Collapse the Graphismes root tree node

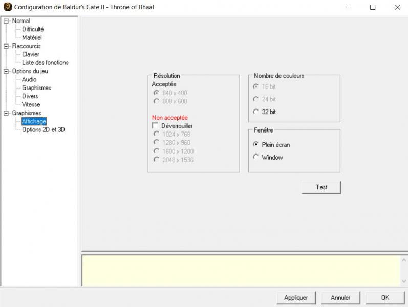(x=6, y=113)
